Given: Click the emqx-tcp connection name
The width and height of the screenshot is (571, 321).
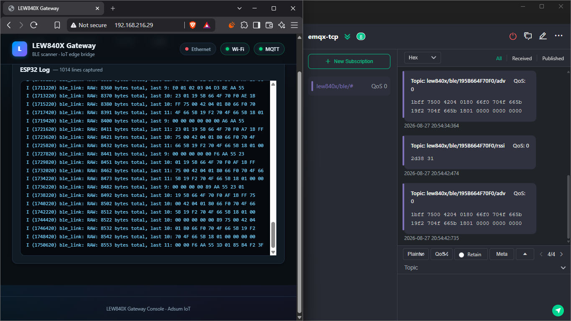Looking at the screenshot, I should tap(323, 37).
